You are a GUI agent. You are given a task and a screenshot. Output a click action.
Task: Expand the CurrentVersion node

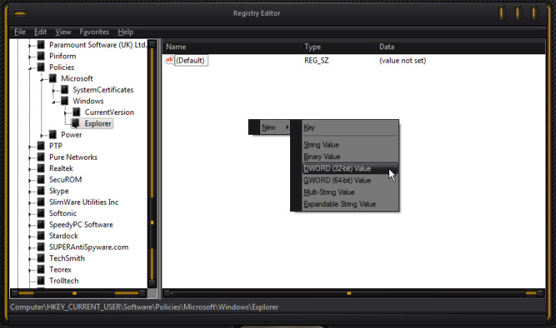click(66, 113)
